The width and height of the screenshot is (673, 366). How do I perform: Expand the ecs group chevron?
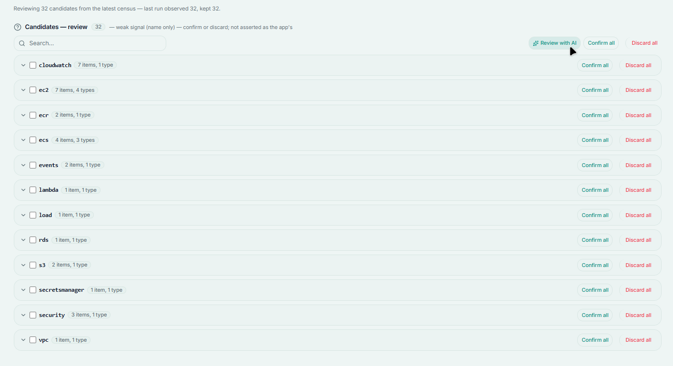(x=23, y=140)
